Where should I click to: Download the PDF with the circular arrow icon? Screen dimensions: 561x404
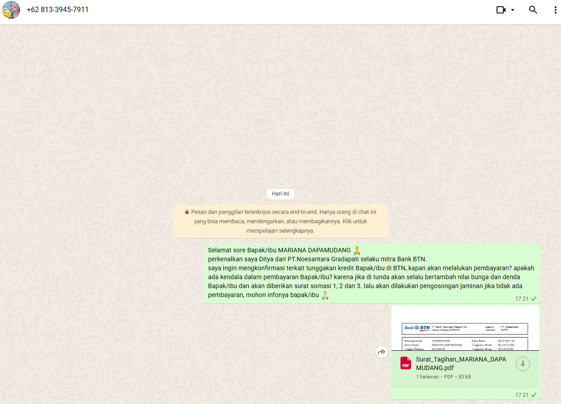click(x=523, y=364)
